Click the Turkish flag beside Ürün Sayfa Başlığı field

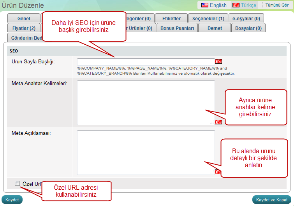pos(218,61)
